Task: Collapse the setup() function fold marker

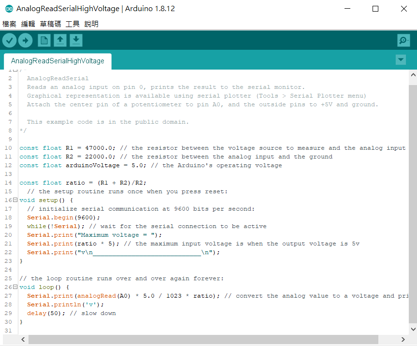Action: (15, 200)
